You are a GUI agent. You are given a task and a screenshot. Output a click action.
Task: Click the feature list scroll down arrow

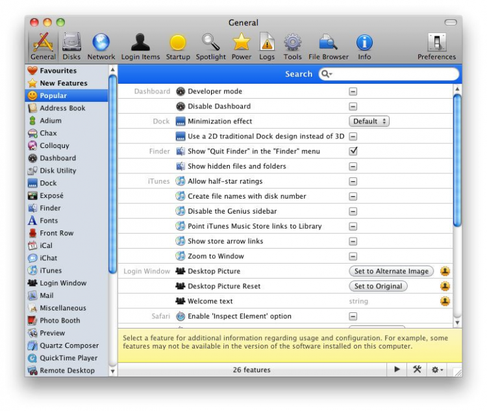click(457, 323)
